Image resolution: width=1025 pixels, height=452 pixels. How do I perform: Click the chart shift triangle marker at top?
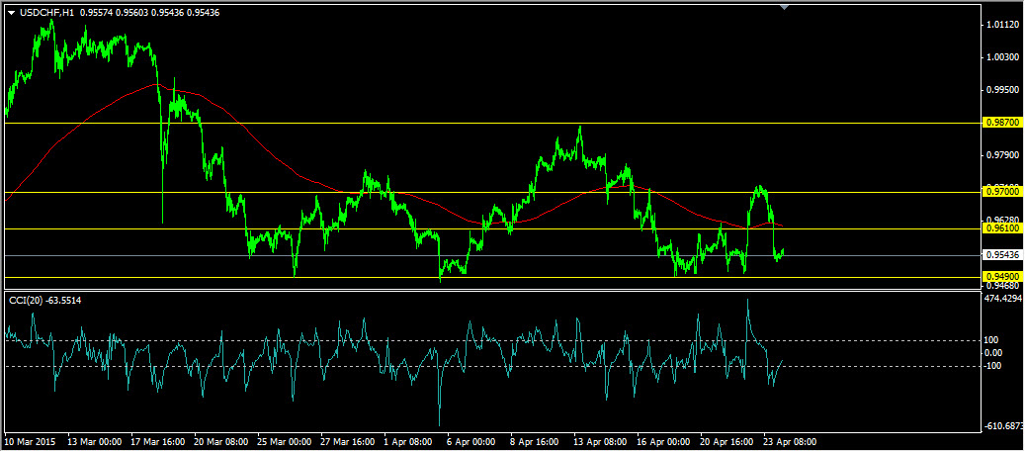[x=785, y=7]
